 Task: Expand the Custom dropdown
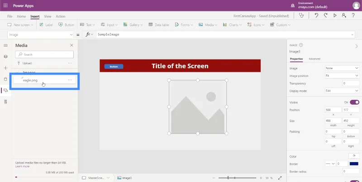(280, 25)
